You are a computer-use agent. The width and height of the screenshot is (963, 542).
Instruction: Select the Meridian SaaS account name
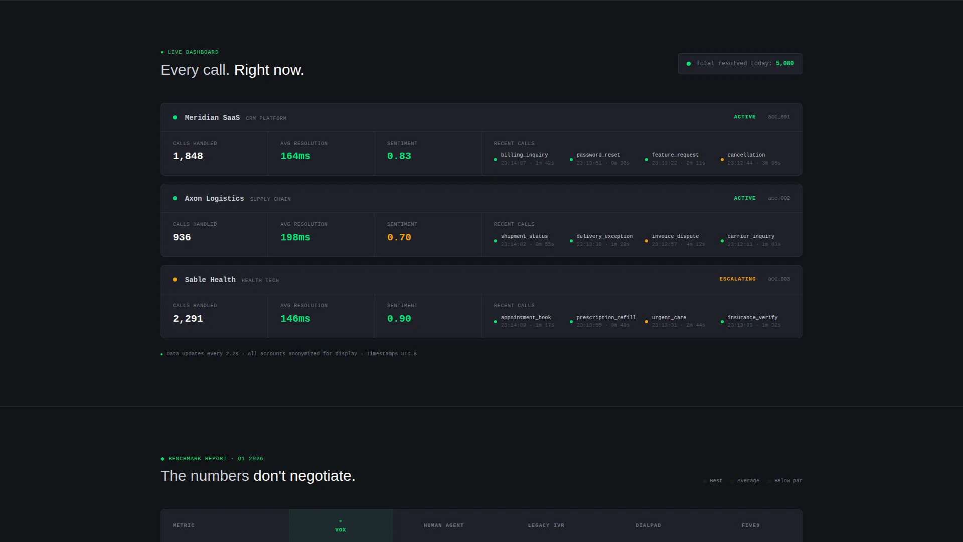pos(212,118)
